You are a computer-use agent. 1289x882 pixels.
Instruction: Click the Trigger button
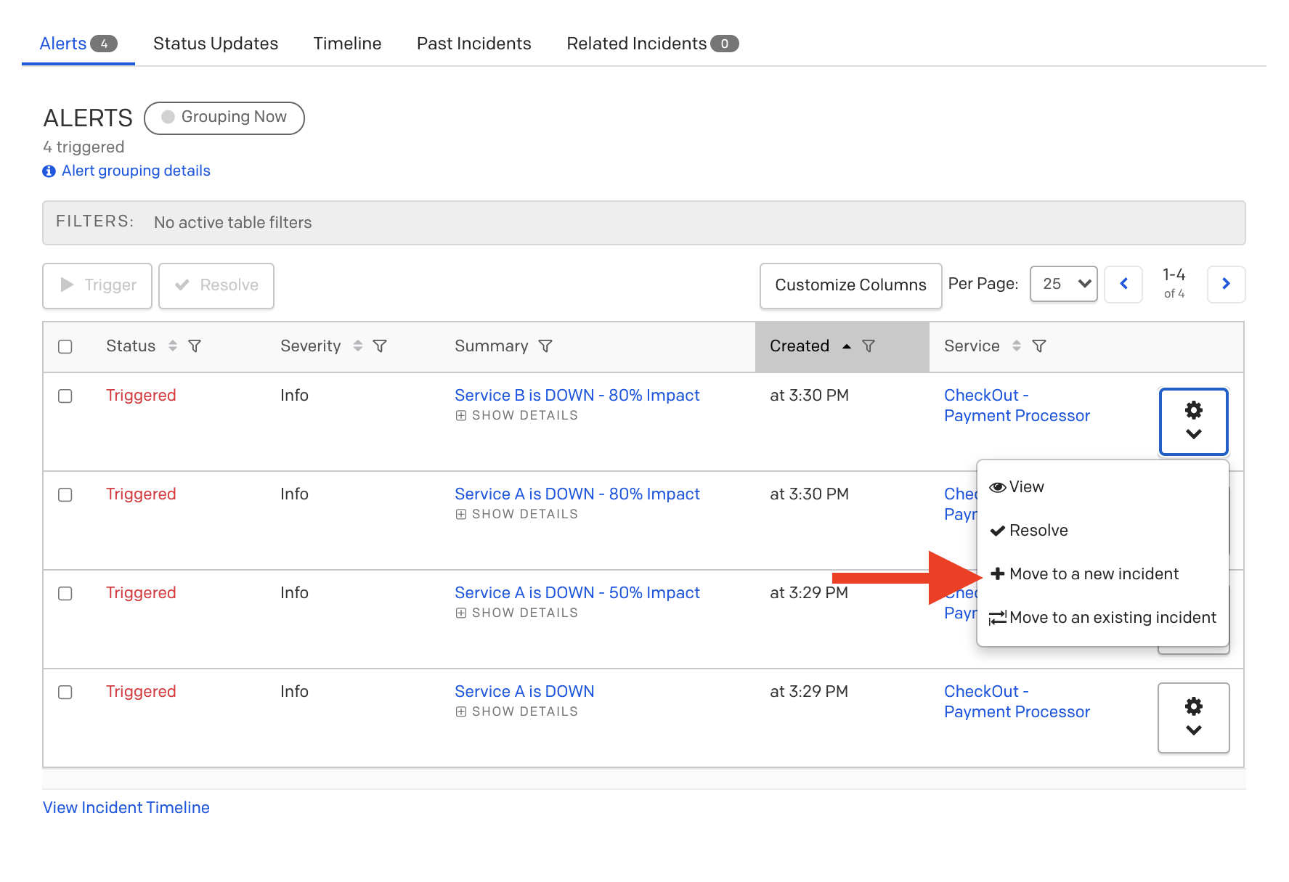pyautogui.click(x=97, y=285)
